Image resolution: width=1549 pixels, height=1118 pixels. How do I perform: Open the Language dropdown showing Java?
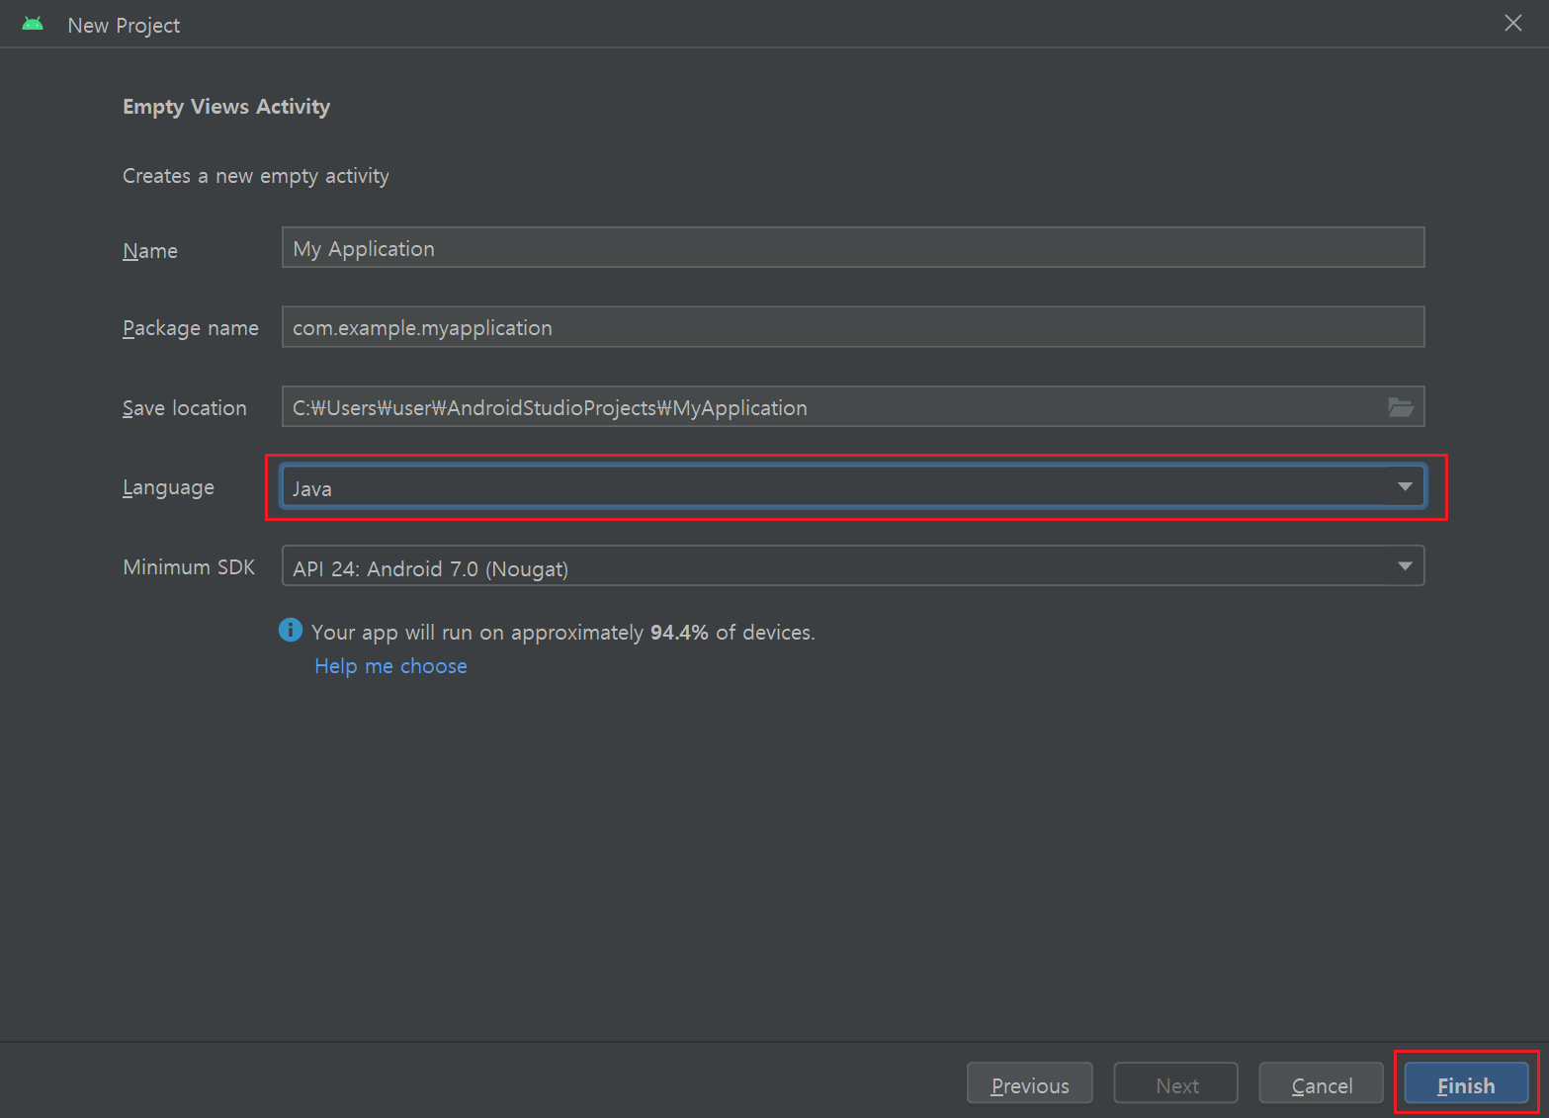852,487
